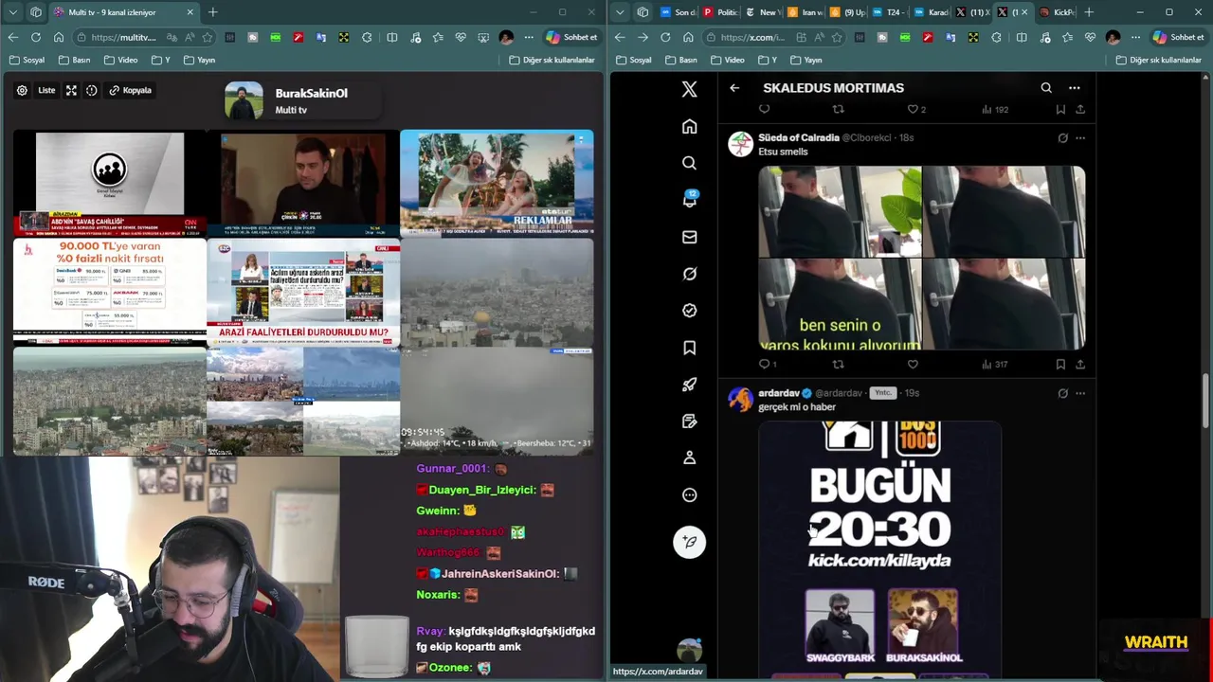Click Kopyala link copy button
Viewport: 1213px width, 682px height.
click(x=130, y=90)
